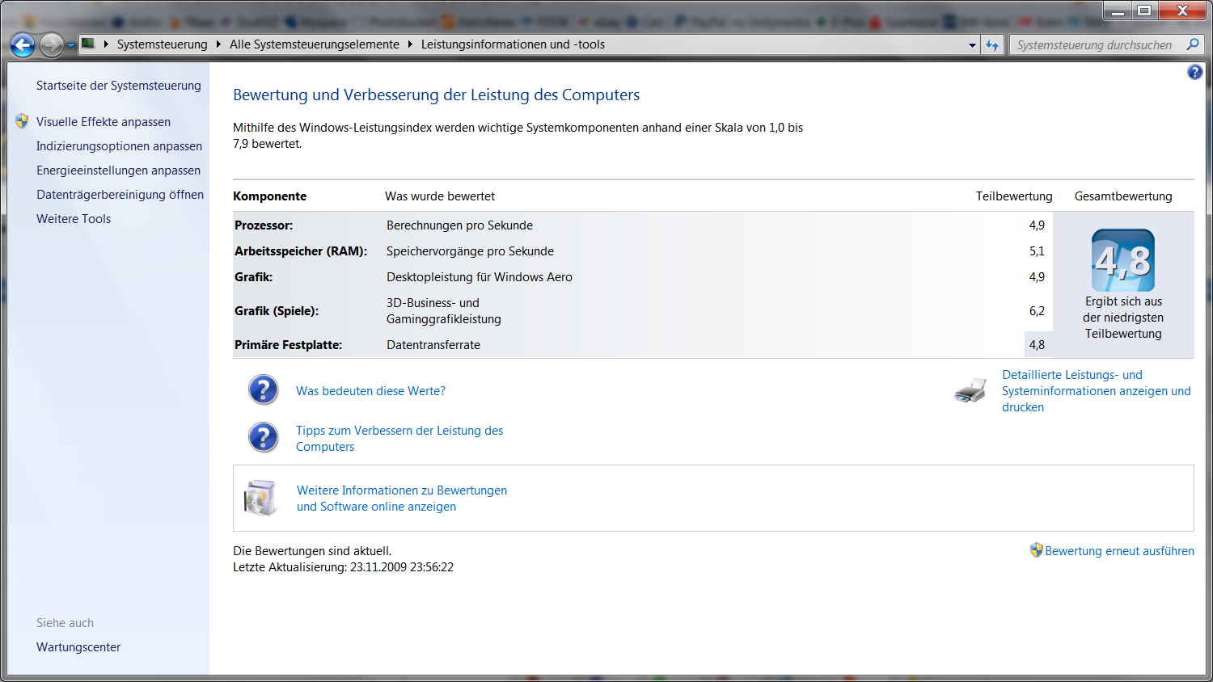This screenshot has width=1213, height=682.
Task: Open help via blue question mark
Action: point(1194,73)
